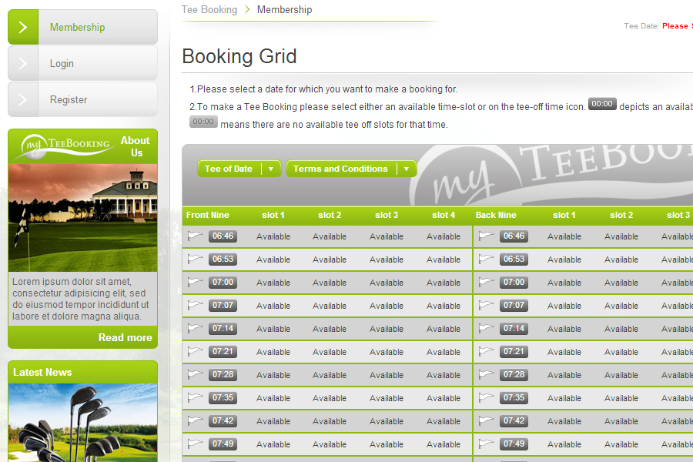Click the arrow icon beside Login

tap(23, 64)
